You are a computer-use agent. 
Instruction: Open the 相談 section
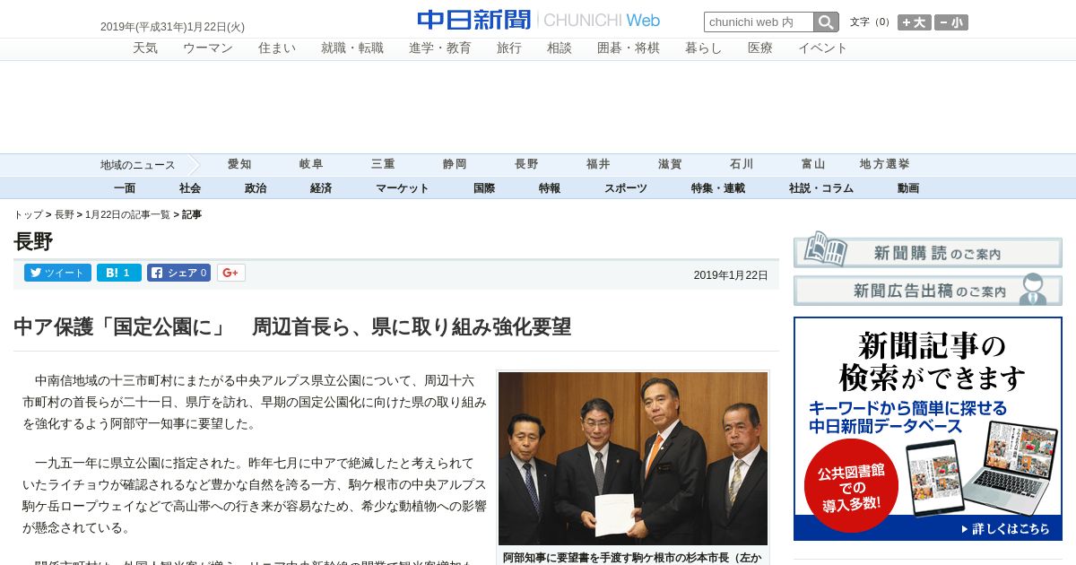coord(560,48)
